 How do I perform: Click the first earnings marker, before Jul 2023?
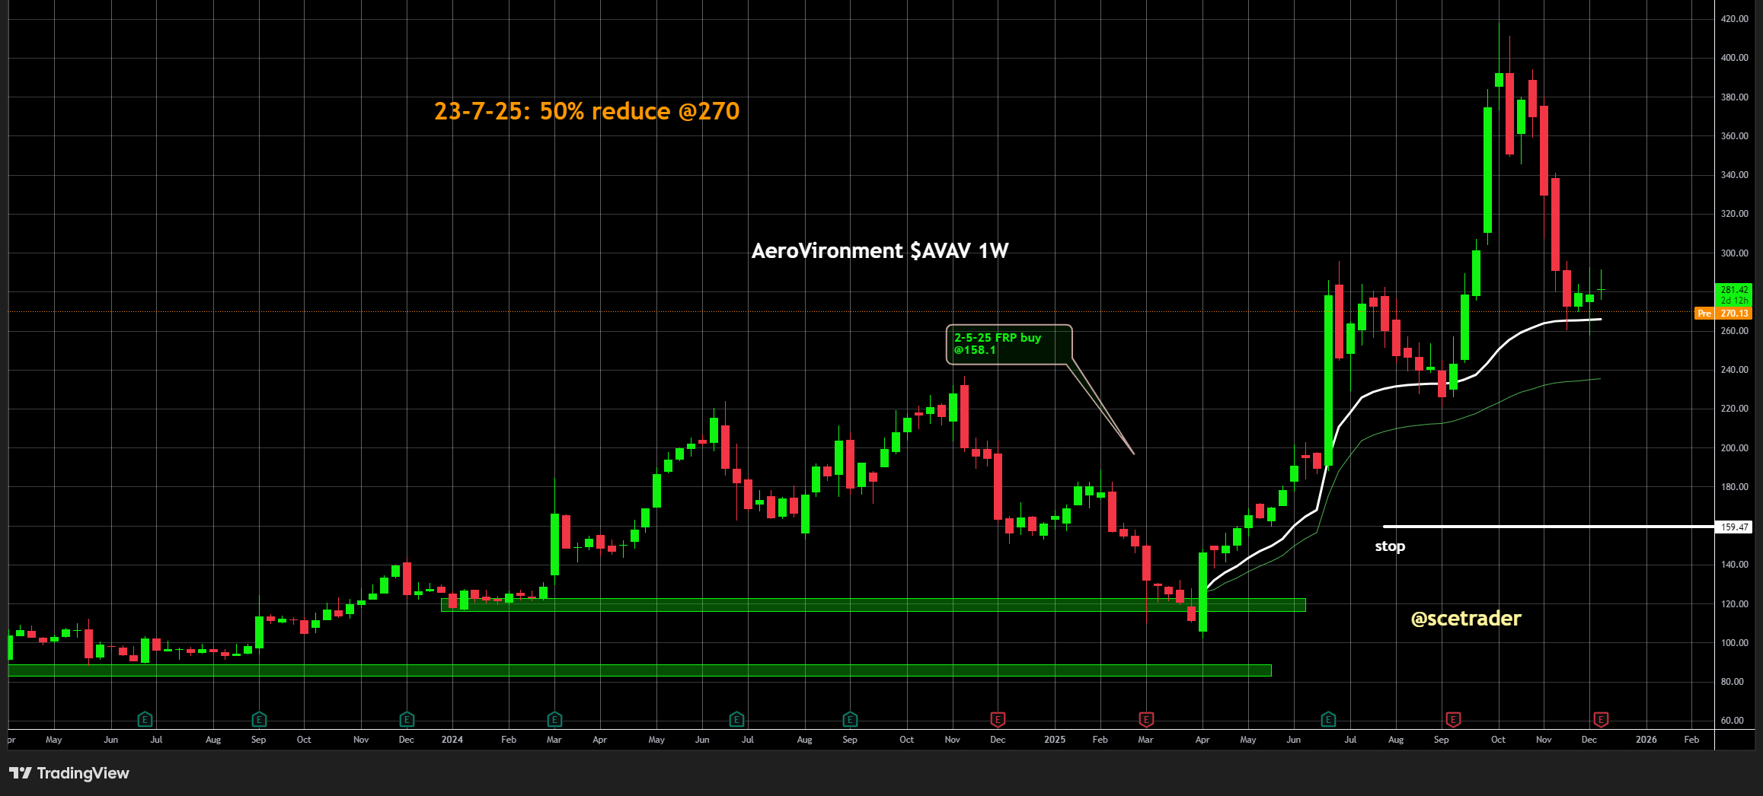(x=145, y=719)
